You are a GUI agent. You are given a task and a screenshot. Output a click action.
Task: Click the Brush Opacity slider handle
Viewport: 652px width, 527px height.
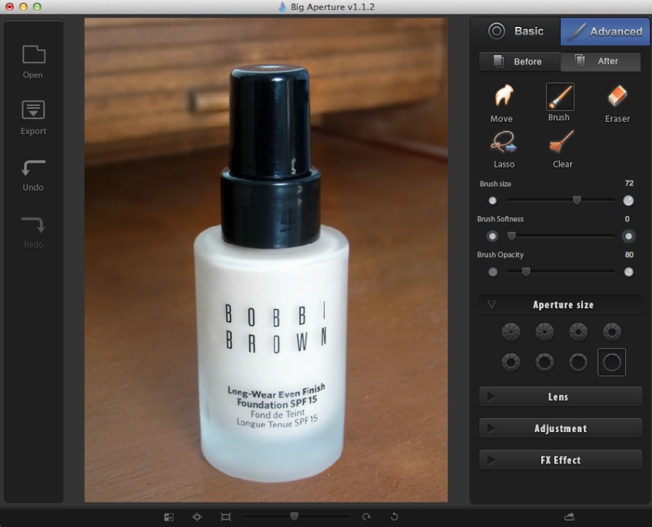tap(526, 272)
